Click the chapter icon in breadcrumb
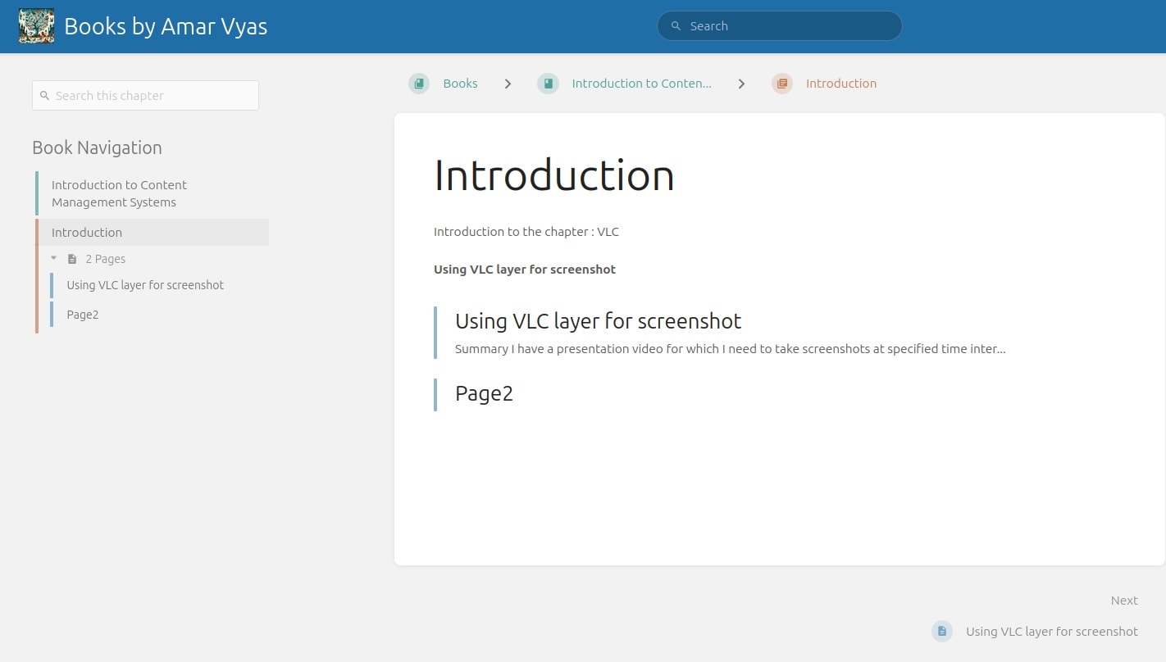 click(x=782, y=84)
